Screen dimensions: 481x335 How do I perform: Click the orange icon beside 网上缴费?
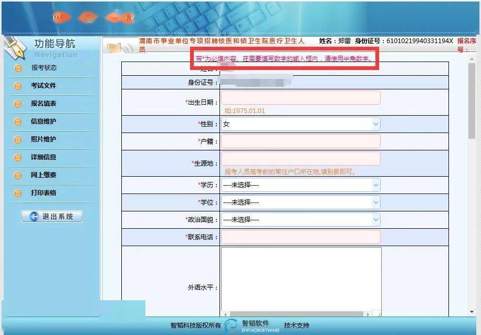coord(18,175)
